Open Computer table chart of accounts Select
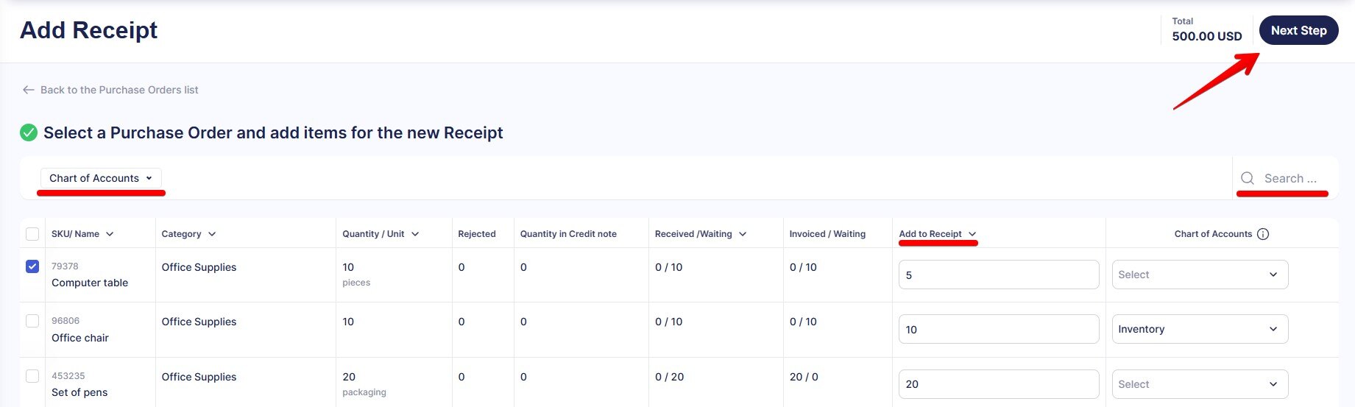The width and height of the screenshot is (1355, 407). coord(1199,275)
